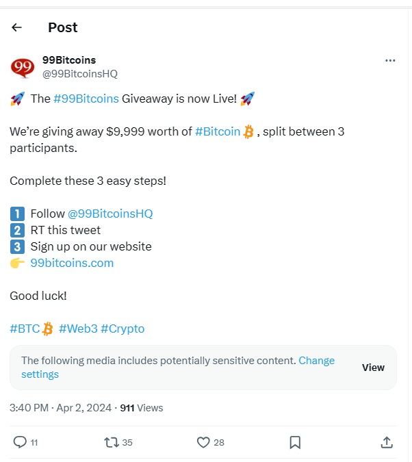Open the #Web3 hashtag
Screen dimensions: 412x462
78,329
